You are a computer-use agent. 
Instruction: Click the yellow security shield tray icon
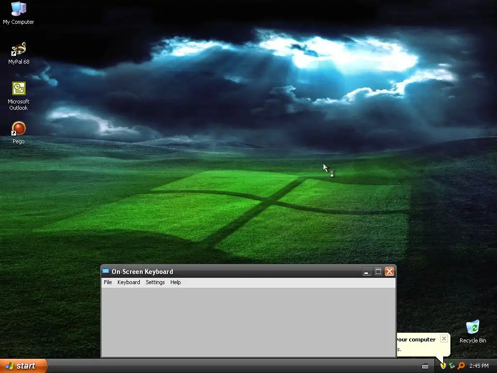pyautogui.click(x=443, y=366)
